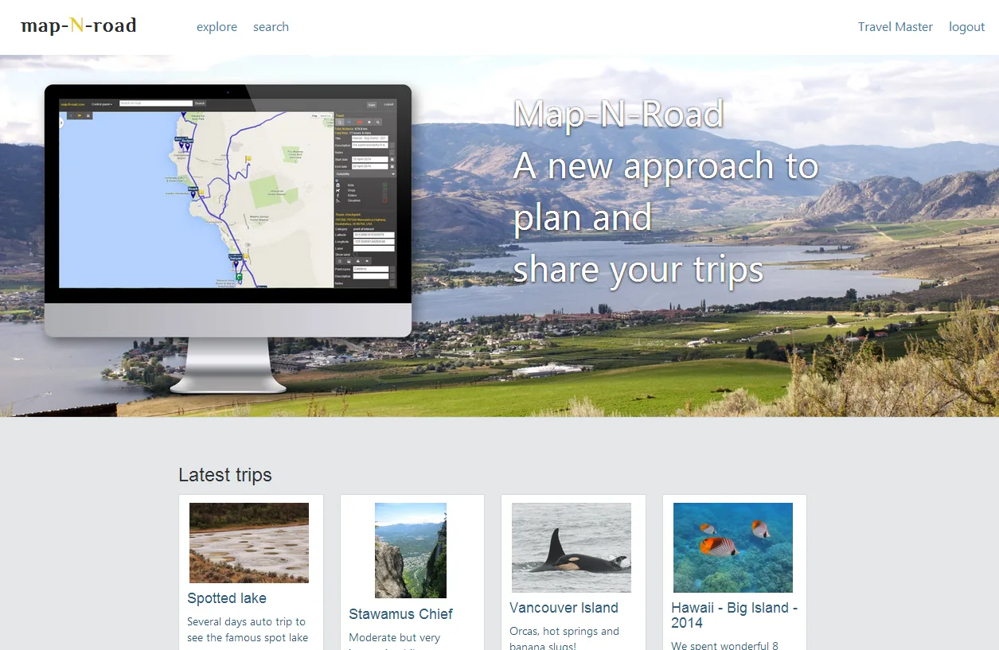Open the Vancouver Island trip title
Viewport: 999px width, 650px height.
[x=564, y=608]
